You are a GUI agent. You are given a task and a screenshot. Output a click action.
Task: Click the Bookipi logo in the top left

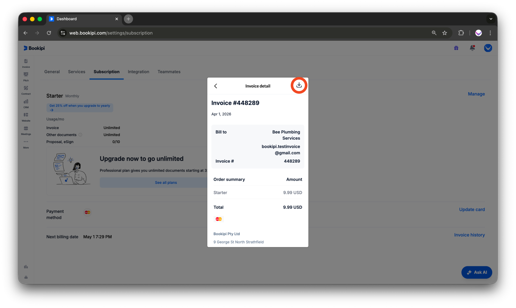pos(33,48)
